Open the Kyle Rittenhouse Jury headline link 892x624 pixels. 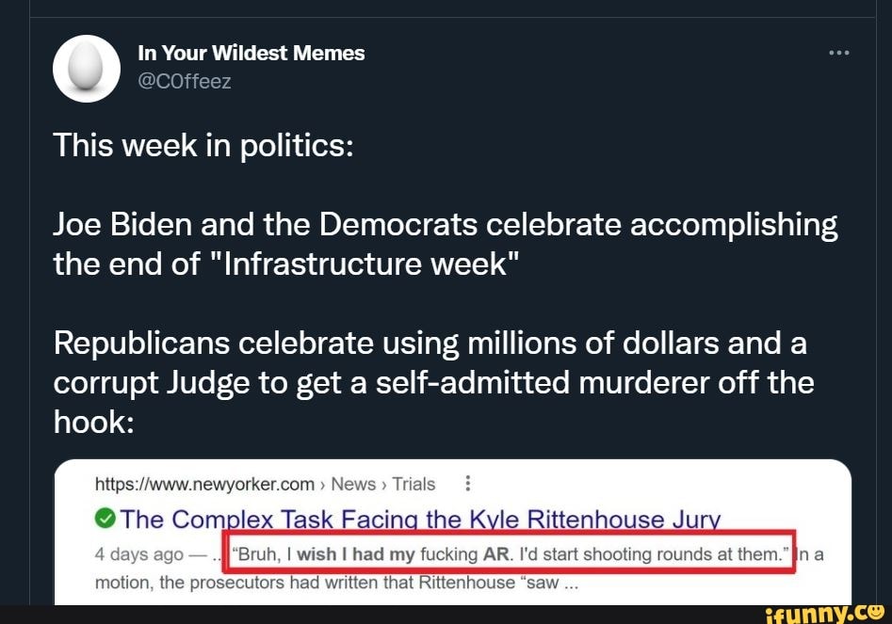click(x=420, y=519)
